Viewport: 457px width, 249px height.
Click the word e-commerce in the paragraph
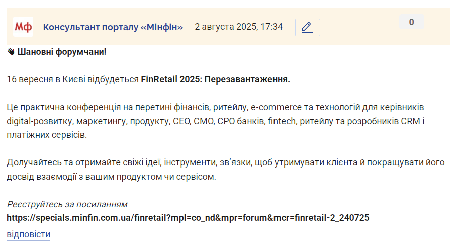[277, 107]
